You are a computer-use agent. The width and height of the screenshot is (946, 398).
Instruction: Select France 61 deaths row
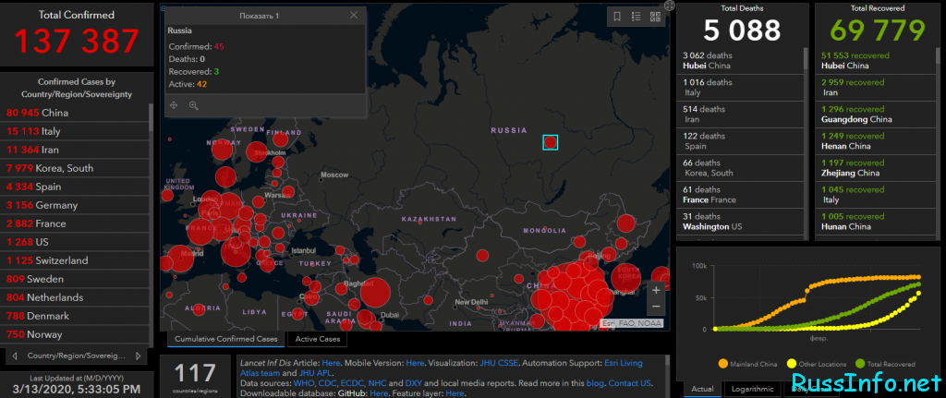coord(740,195)
